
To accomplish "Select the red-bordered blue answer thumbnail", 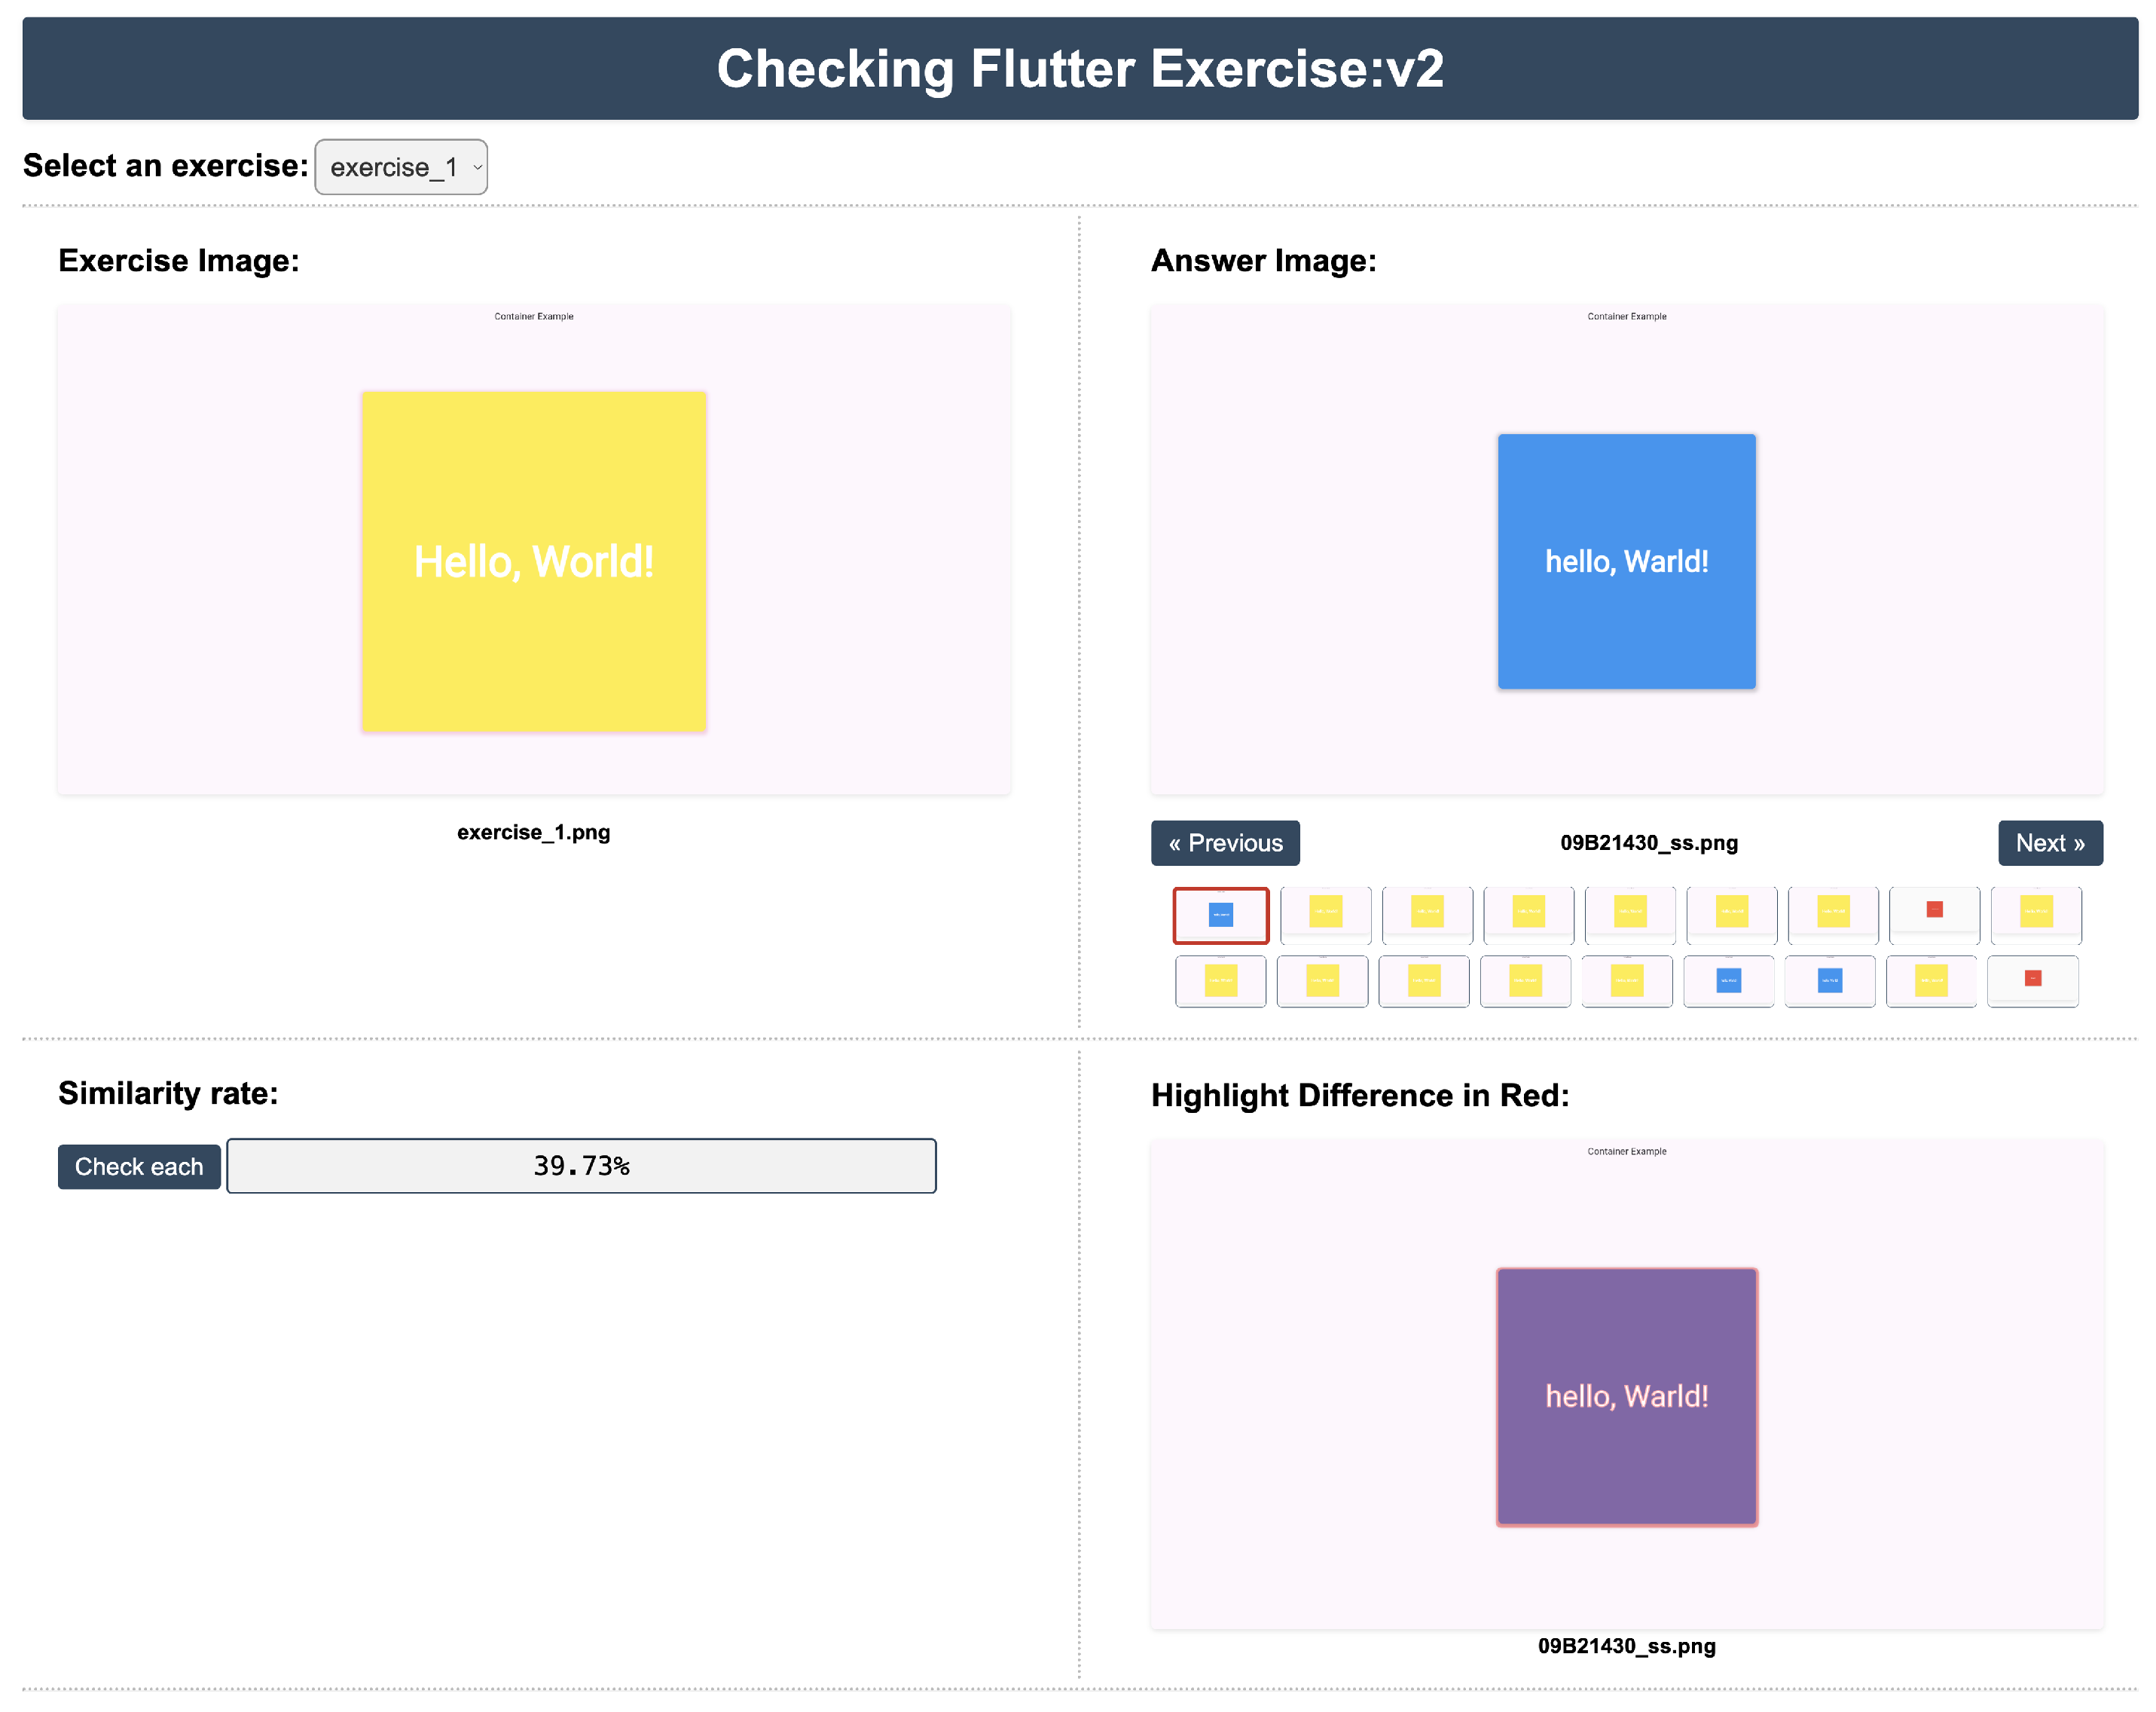I will point(1221,915).
